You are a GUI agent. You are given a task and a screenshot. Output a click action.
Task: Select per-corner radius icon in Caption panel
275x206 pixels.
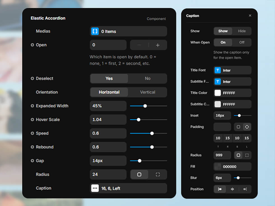[x=247, y=155]
